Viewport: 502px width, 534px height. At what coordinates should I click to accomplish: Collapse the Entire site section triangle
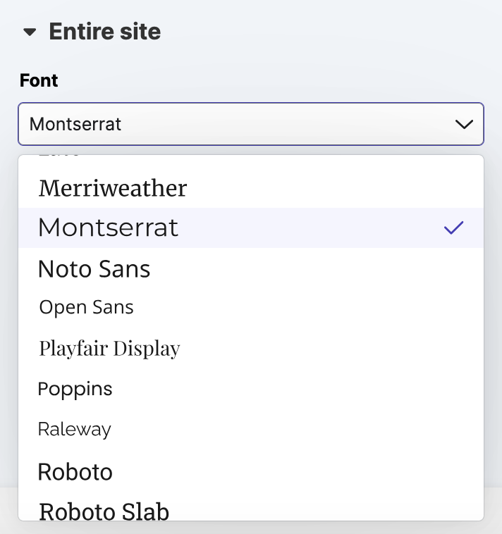tap(30, 32)
